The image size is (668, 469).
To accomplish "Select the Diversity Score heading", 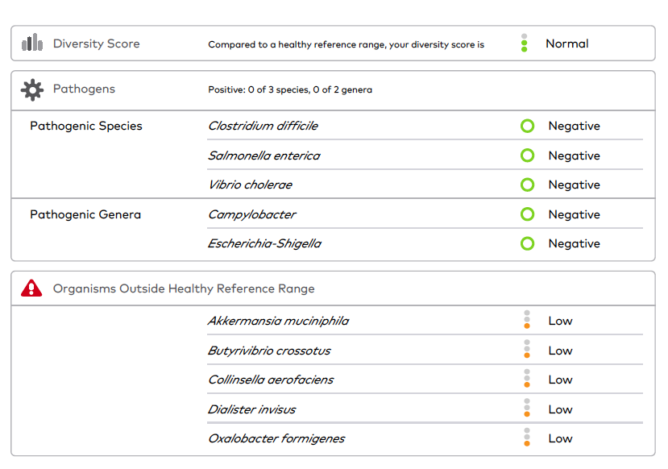I will click(x=96, y=44).
